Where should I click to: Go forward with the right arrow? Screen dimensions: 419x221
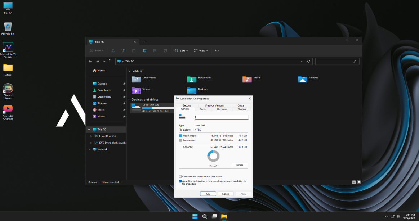[98, 62]
